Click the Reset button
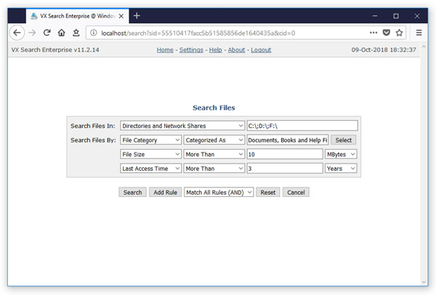Viewport: 436px width, 295px height. click(267, 192)
